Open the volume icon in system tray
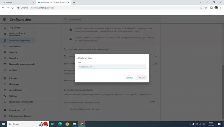The image size is (224, 127). [203, 124]
